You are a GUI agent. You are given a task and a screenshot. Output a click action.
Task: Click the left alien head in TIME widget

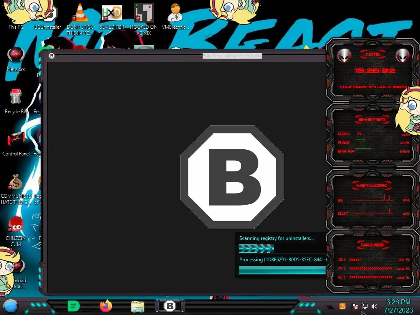point(344,55)
